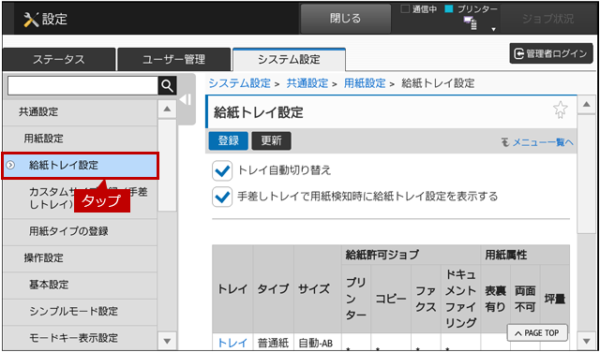Click sidebar scrollbar down arrow
600x352 pixels.
tap(167, 341)
